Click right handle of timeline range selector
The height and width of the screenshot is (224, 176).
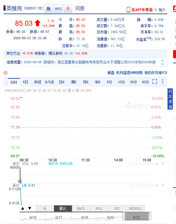pos(150,216)
